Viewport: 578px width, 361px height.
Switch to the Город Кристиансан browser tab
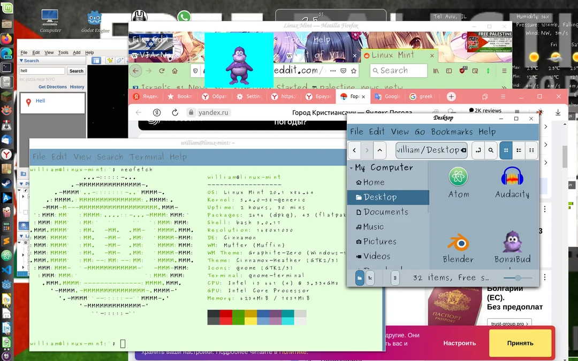(x=353, y=97)
